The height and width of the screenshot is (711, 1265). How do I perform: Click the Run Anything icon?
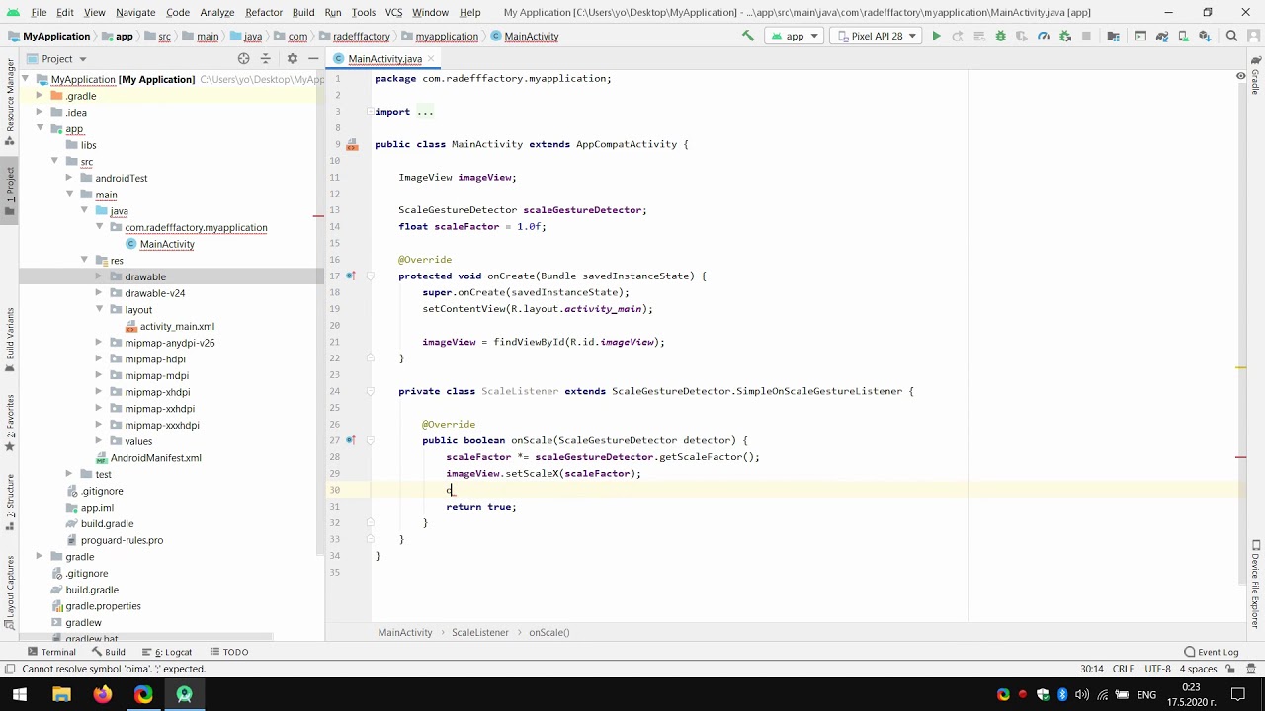(1139, 36)
